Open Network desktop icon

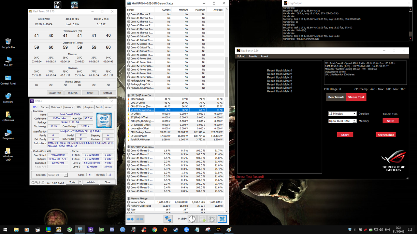coord(8,98)
